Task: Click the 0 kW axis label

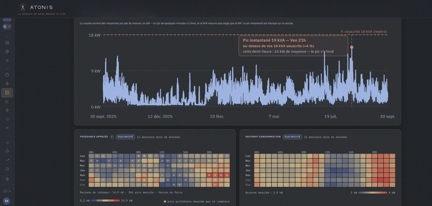Action: tap(96, 107)
